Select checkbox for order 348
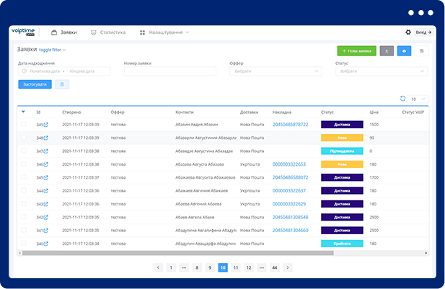Image resolution: width=445 pixels, height=289 pixels. tap(24, 138)
